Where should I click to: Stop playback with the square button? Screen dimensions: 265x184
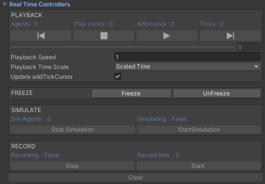(104, 36)
